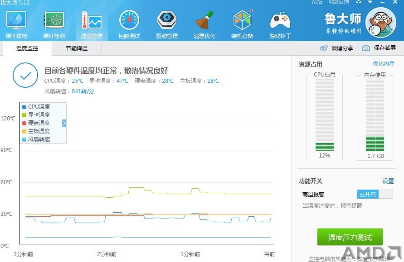The width and height of the screenshot is (404, 262).
Task: Click the 1.7 GB memory label
Action: (x=375, y=156)
